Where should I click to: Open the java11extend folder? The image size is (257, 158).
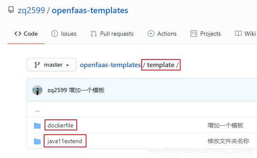[65, 141]
